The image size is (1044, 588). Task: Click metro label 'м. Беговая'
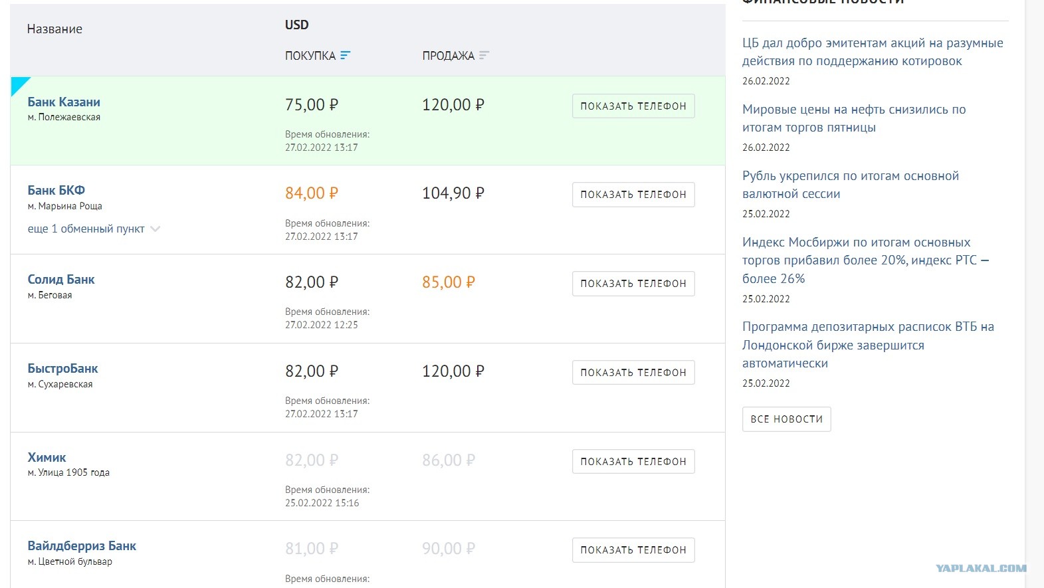pos(50,296)
